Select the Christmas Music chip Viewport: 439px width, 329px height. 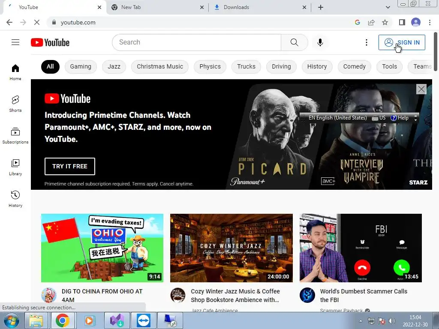point(160,66)
